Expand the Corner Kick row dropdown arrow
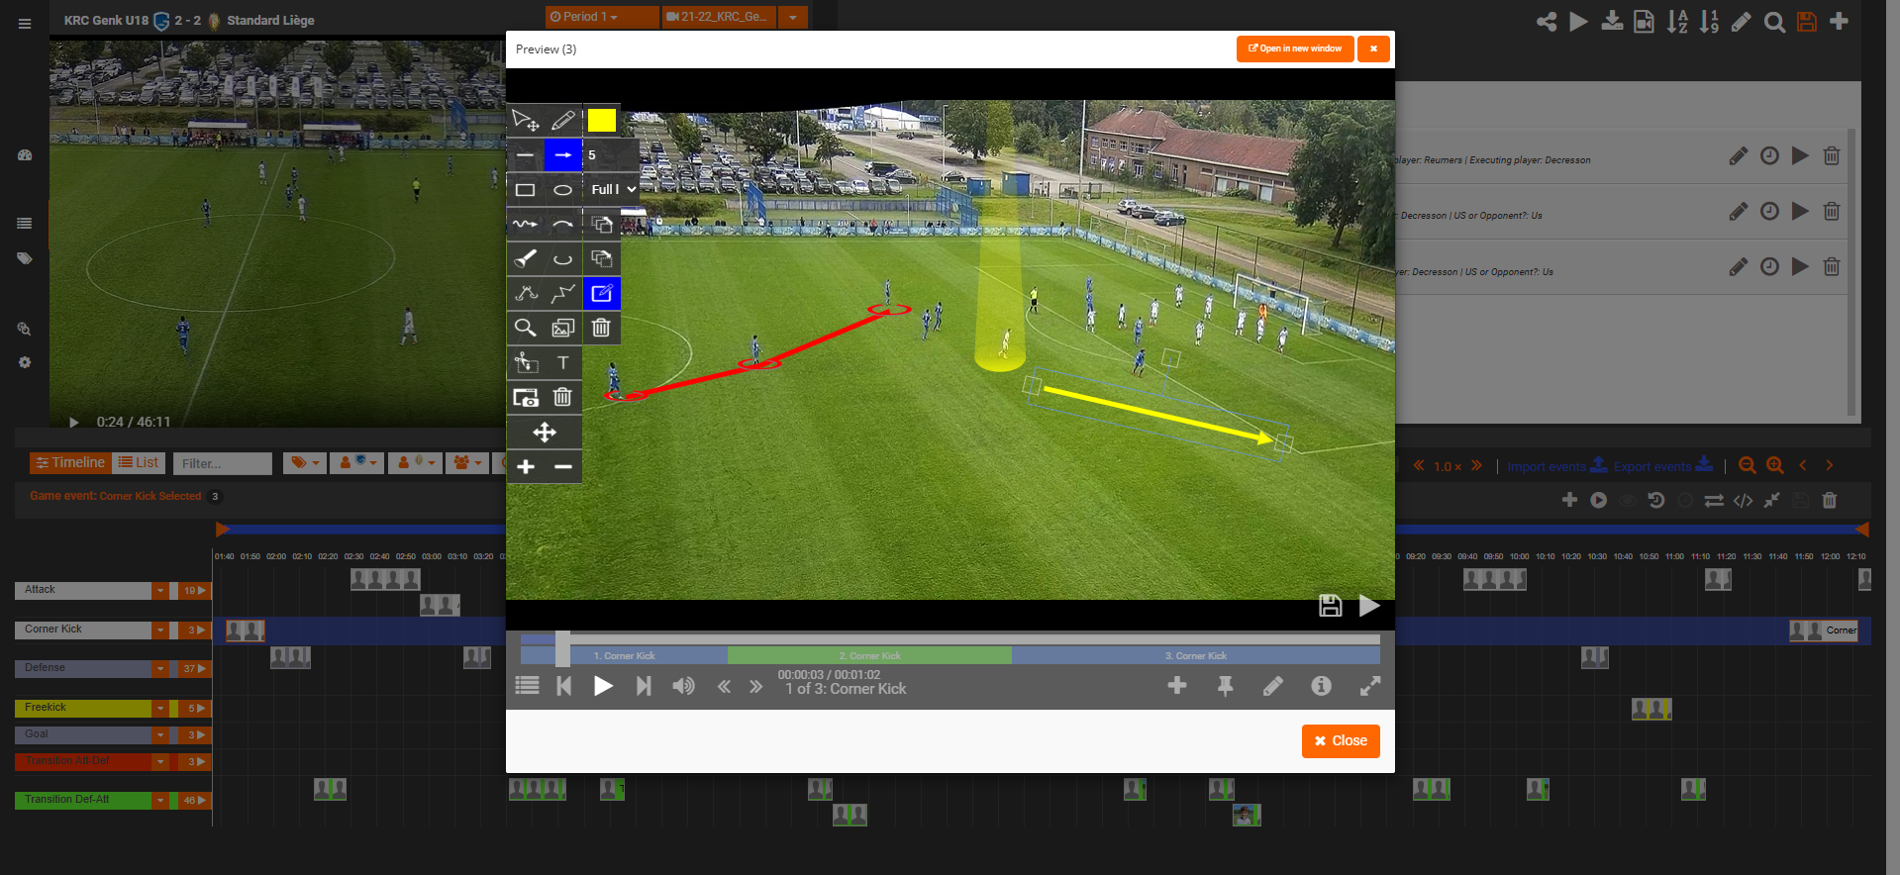This screenshot has height=875, width=1900. pos(160,631)
